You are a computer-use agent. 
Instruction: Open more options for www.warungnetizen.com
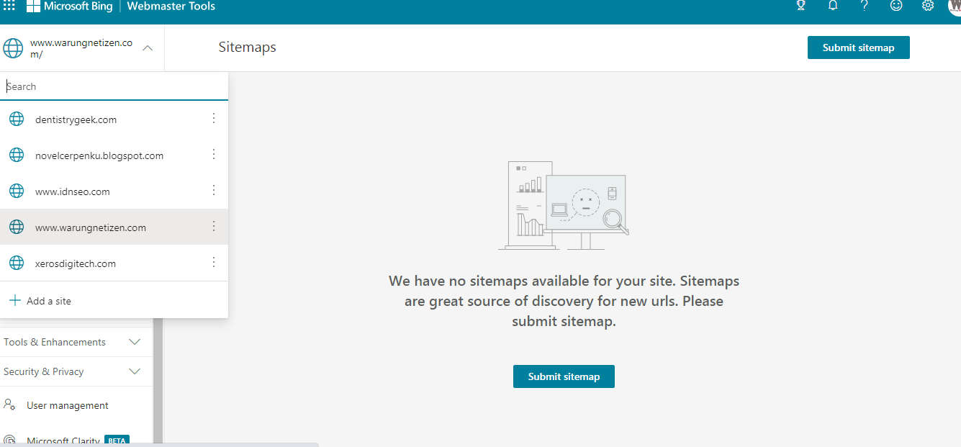click(214, 227)
